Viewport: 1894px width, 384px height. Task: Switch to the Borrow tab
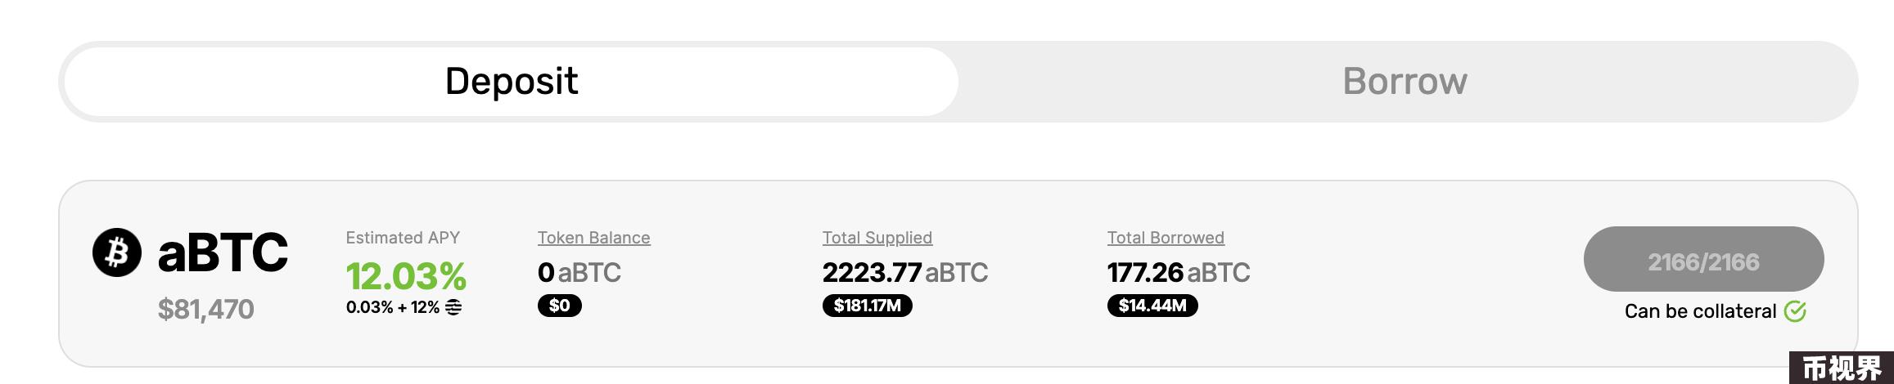(1405, 82)
